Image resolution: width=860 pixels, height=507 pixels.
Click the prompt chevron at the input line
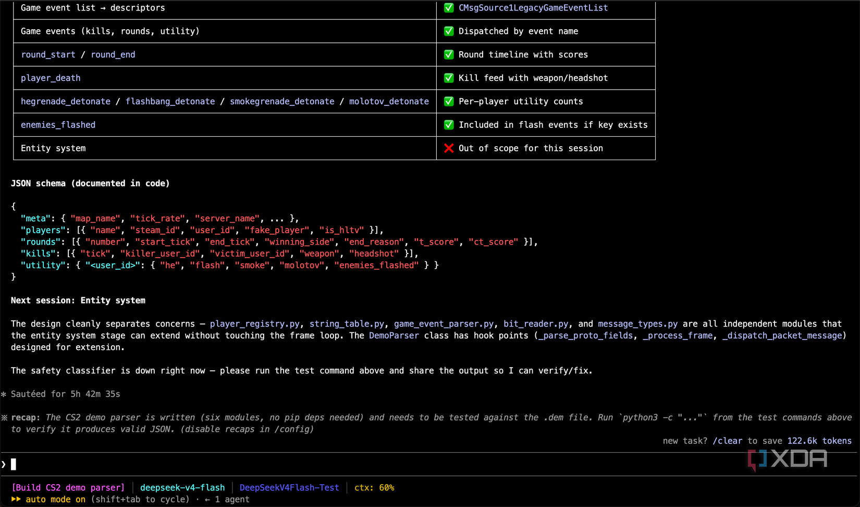4,464
